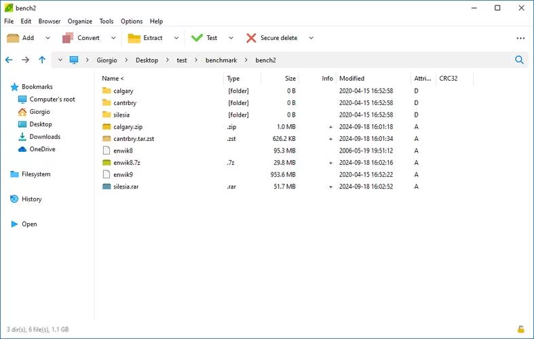Click the Downloads arrow icon
This screenshot has width=534, height=339.
click(x=22, y=136)
